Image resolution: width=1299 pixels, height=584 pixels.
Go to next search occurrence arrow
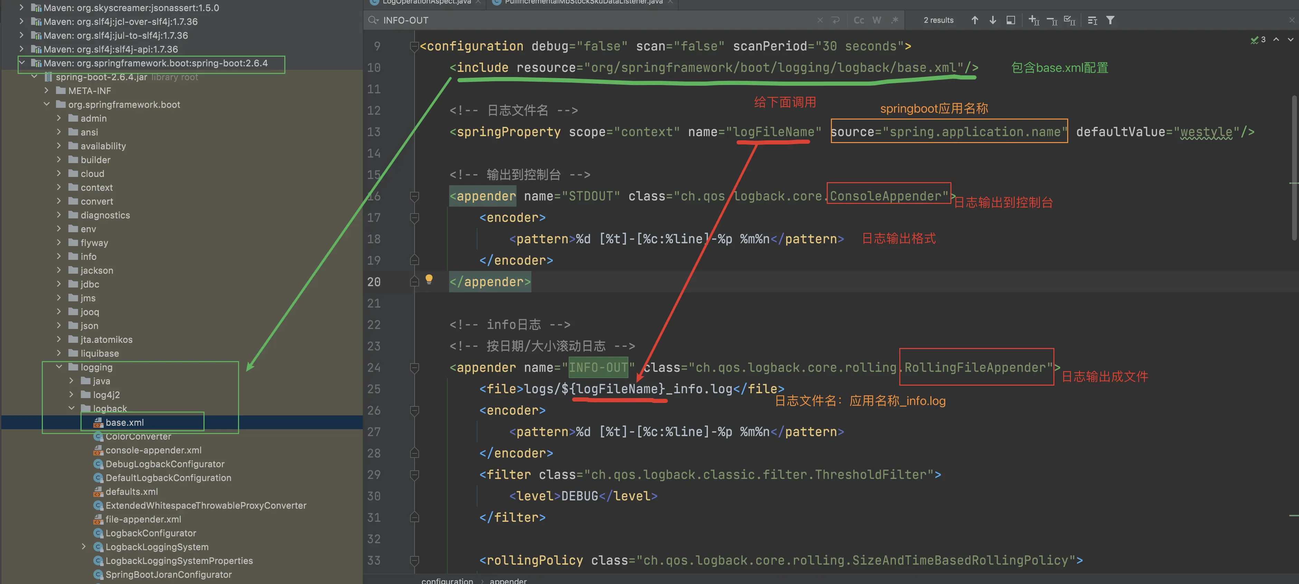(x=993, y=20)
